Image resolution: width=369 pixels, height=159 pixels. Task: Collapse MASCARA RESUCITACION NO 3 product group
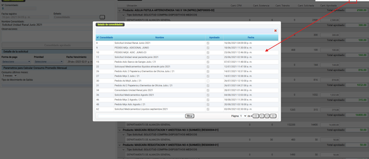[x=120, y=130]
